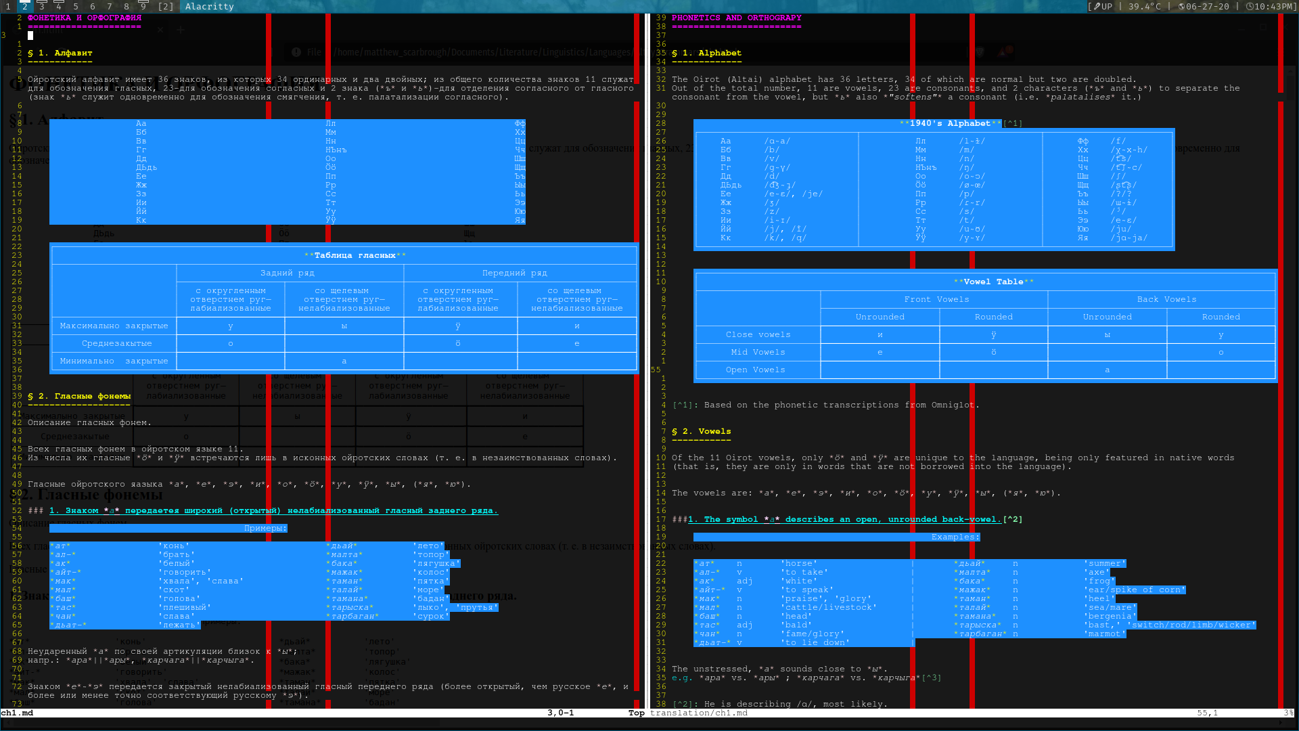Switch to workspace tag 4
This screenshot has height=731, width=1299.
[x=58, y=7]
